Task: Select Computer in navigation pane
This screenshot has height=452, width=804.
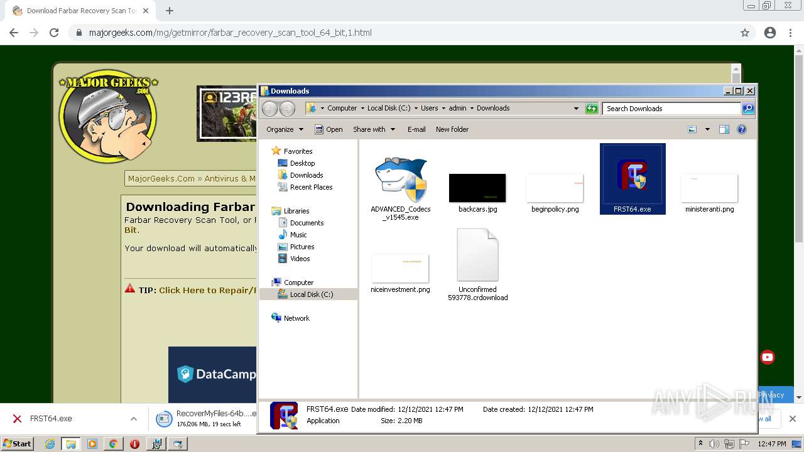Action: [298, 282]
